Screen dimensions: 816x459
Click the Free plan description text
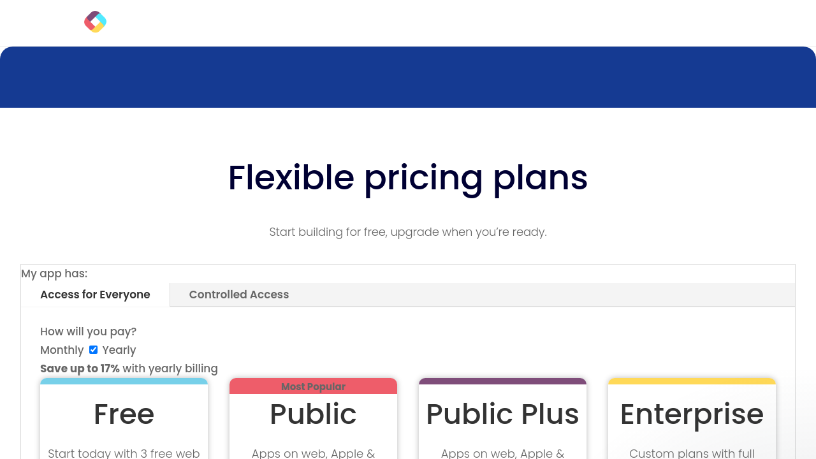coord(124,453)
